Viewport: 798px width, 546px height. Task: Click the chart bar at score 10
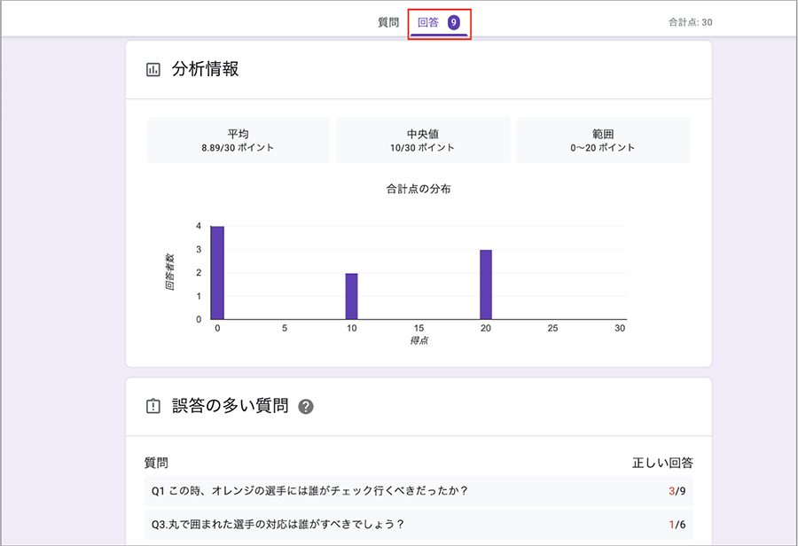[x=352, y=296]
